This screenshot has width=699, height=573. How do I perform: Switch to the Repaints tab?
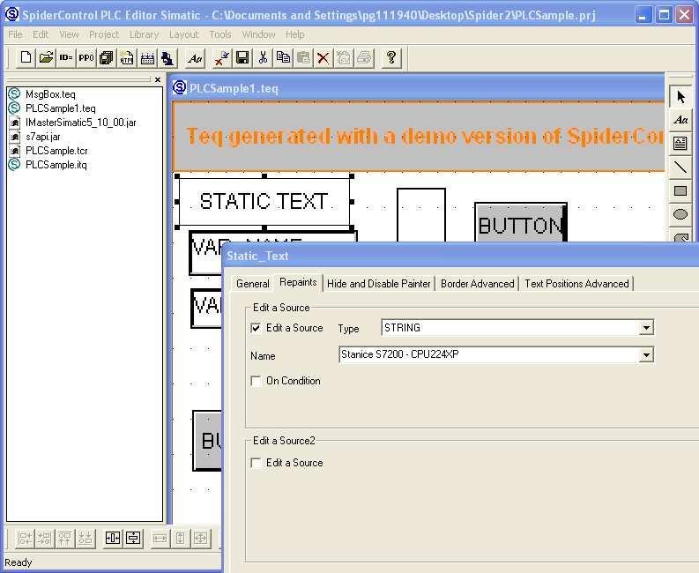(298, 282)
